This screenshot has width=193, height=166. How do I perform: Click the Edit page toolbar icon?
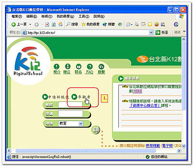(143, 24)
